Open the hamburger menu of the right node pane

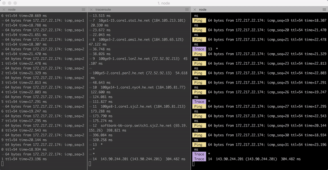tap(324, 9)
